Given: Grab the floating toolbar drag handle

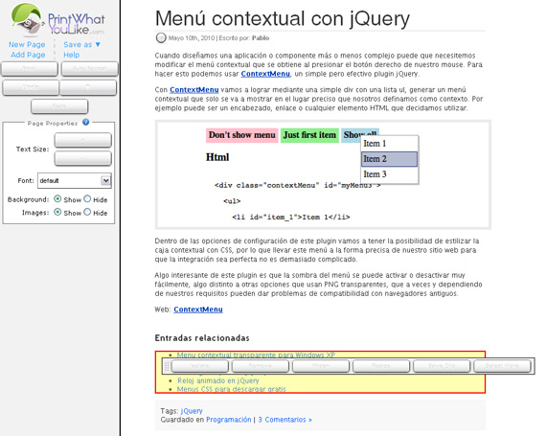Looking at the screenshot, I should pyautogui.click(x=167, y=366).
